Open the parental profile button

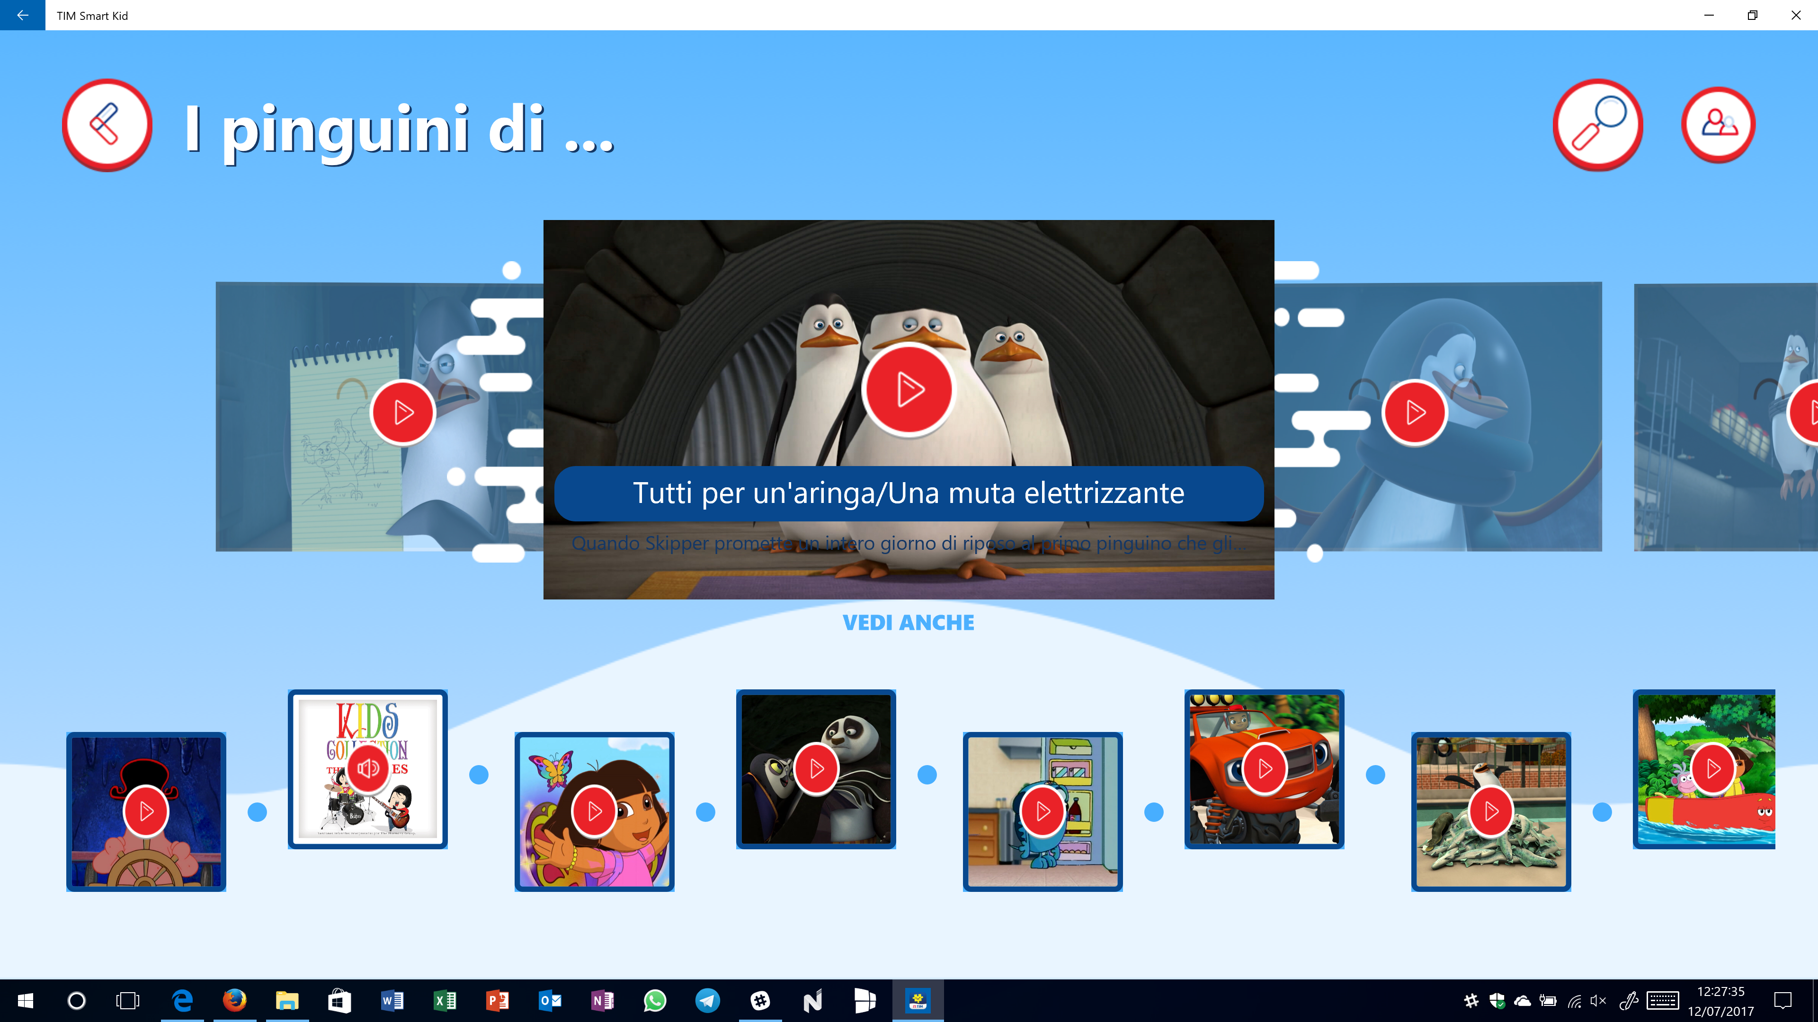[x=1719, y=125]
